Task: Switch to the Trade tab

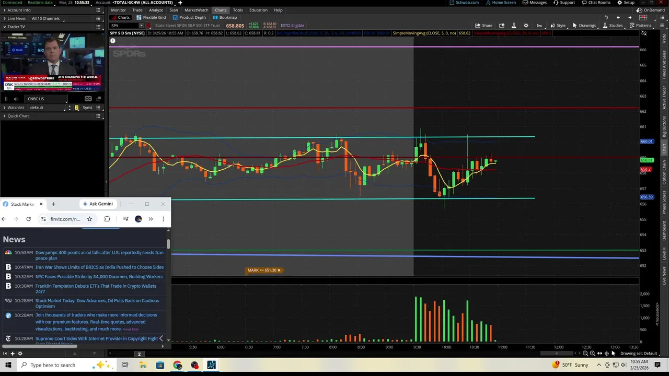Action: [137, 10]
